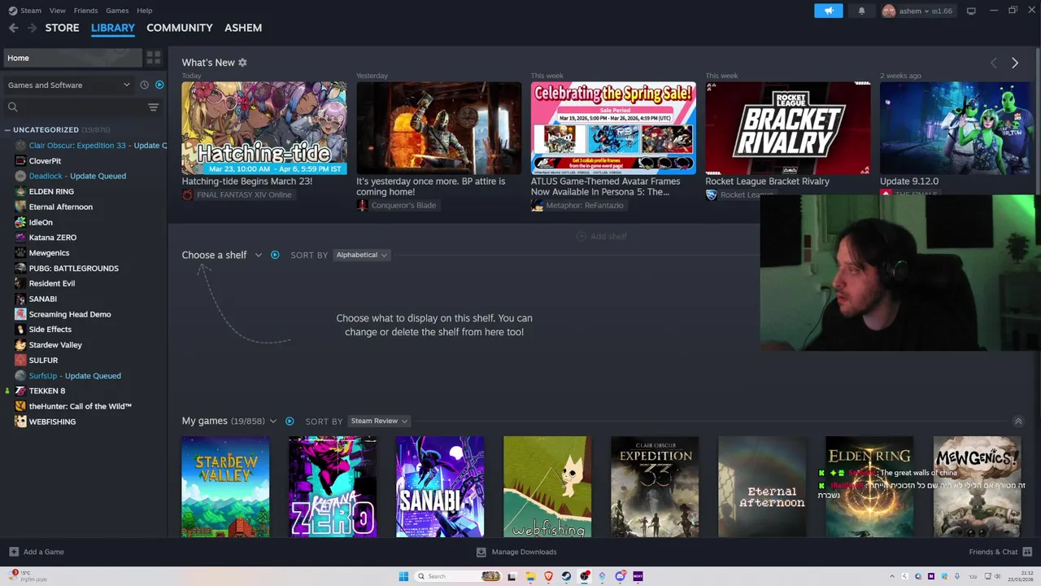Click the Conqueror's Blade source icon
This screenshot has width=1041, height=586.
pyautogui.click(x=363, y=205)
